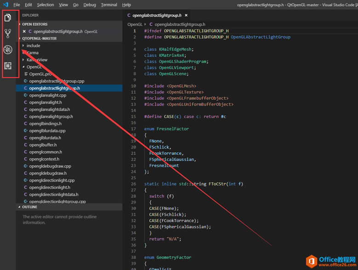Click on GeometryFactor enum name
The height and width of the screenshot is (270, 358).
[174, 258]
